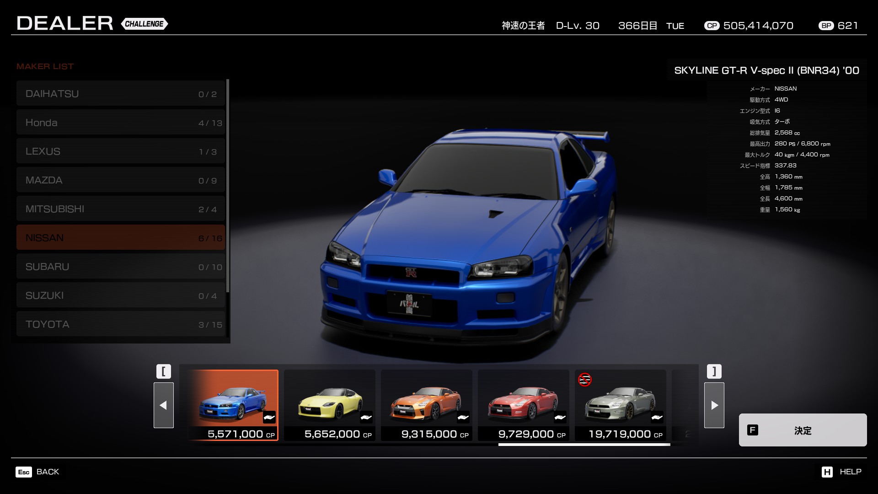Click the BP points badge icon
Screen dimensions: 878x494
click(826, 26)
